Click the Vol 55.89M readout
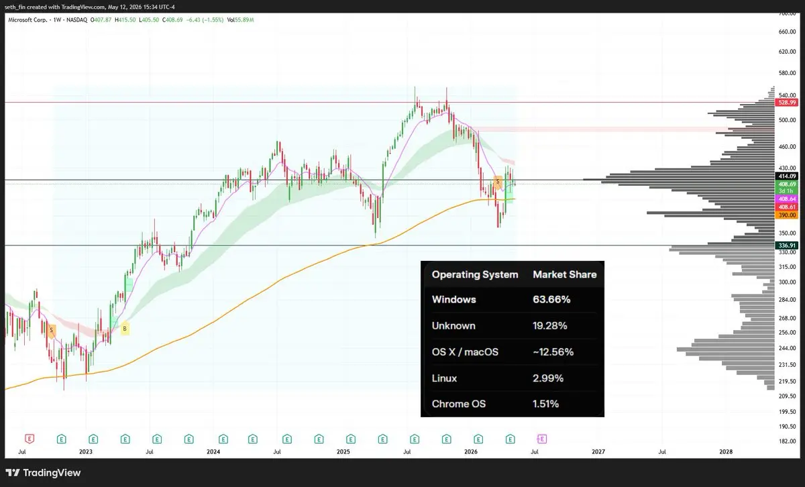 [x=240, y=20]
